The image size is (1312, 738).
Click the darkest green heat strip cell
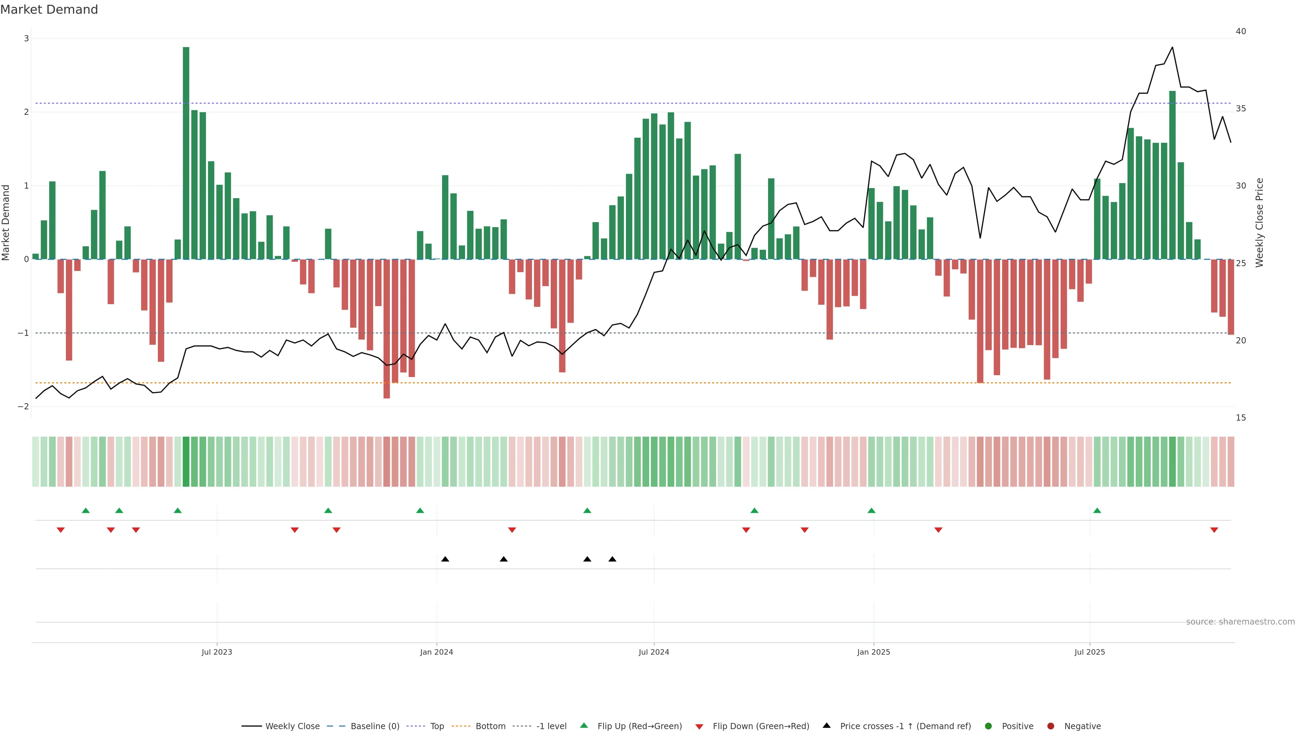[186, 462]
